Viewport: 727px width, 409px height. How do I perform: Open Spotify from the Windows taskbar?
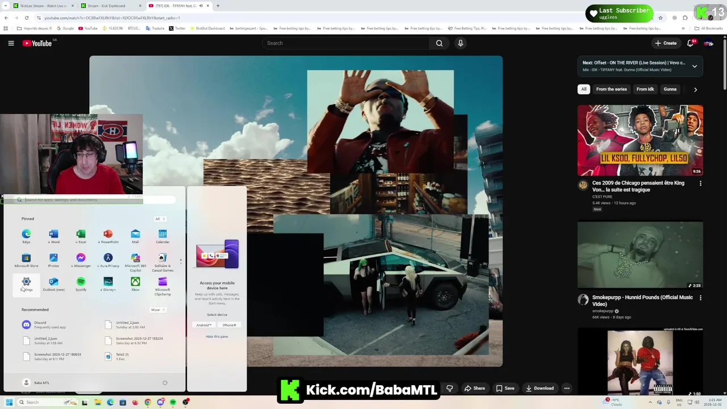(x=173, y=402)
